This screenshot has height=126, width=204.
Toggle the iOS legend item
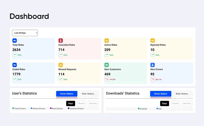159,109
